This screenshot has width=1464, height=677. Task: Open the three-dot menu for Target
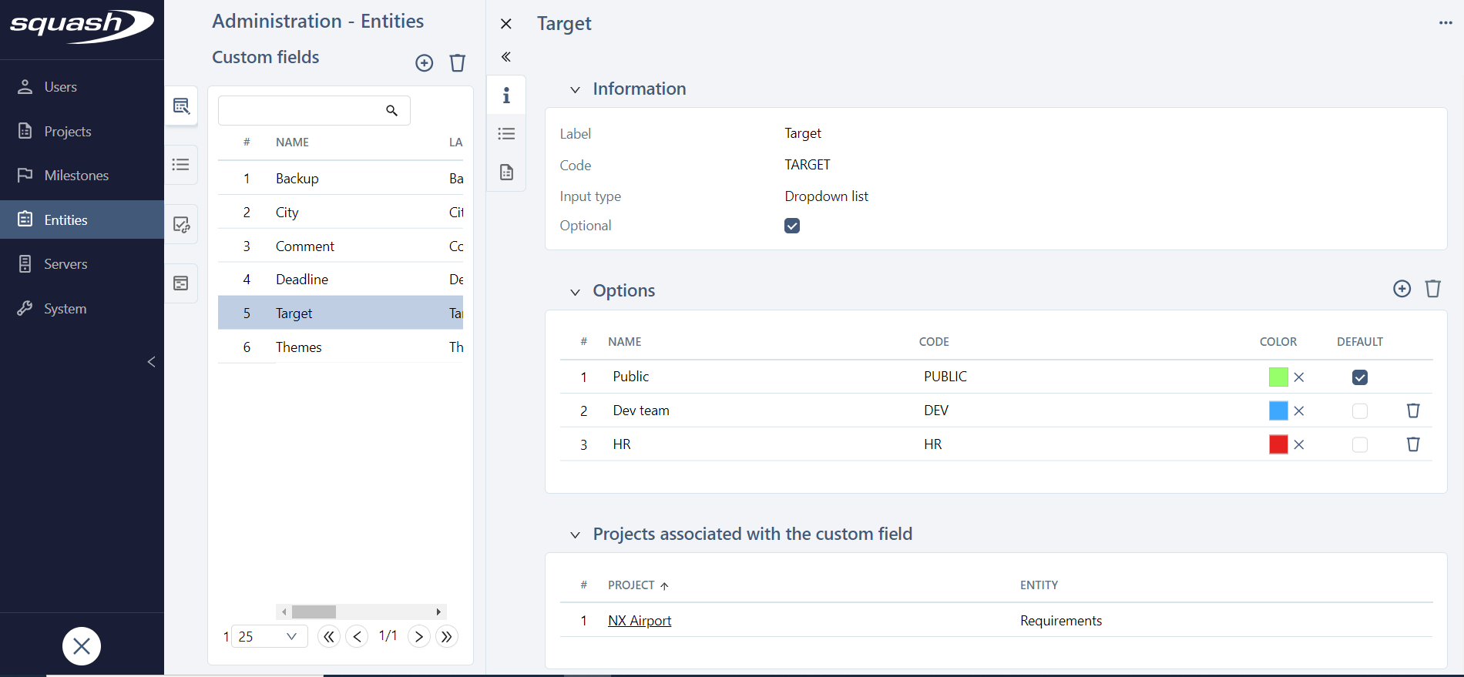point(1445,23)
